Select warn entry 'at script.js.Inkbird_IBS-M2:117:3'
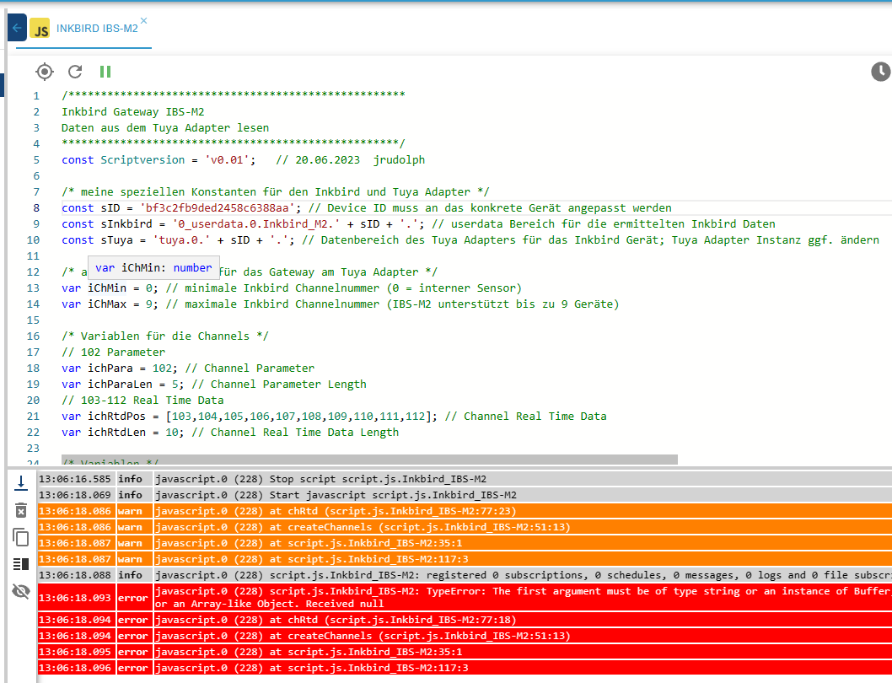This screenshot has width=892, height=683. (465, 559)
